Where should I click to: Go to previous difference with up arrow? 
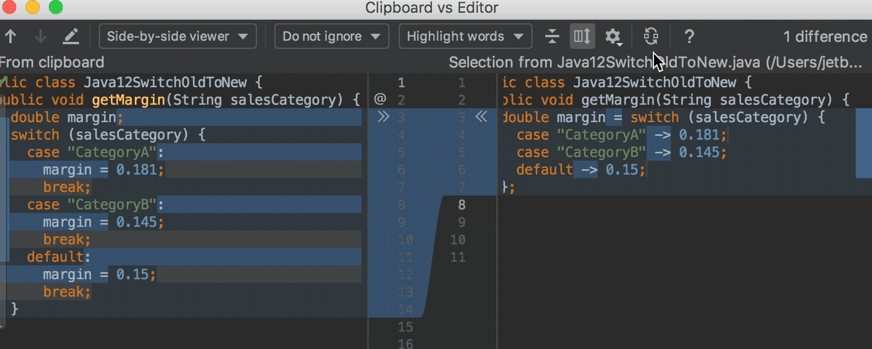pos(10,37)
